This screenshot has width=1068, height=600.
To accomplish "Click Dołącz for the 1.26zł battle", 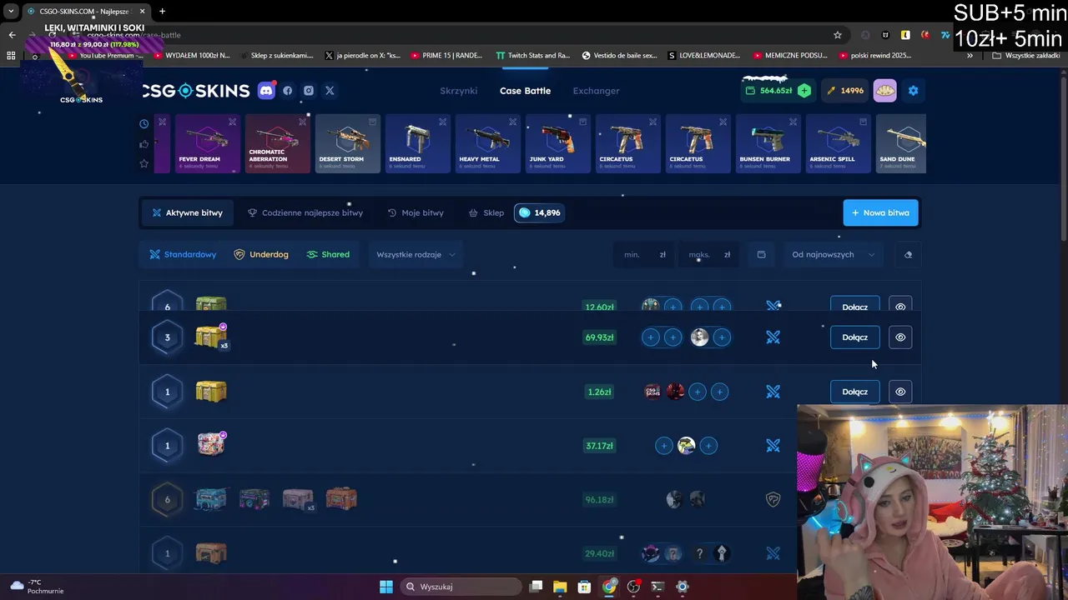I will [854, 392].
